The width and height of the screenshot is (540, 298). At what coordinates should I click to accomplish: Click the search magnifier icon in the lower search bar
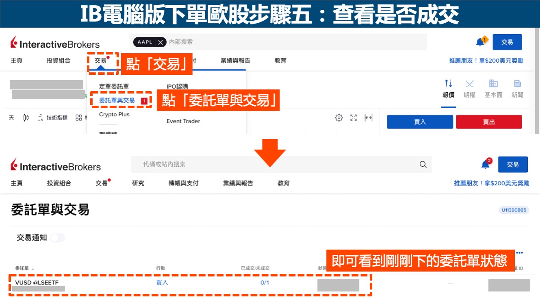[423, 164]
